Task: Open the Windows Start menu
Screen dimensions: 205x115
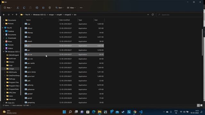Action: (x=64, y=112)
